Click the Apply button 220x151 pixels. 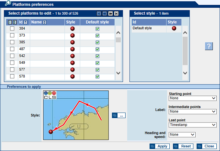160,146
